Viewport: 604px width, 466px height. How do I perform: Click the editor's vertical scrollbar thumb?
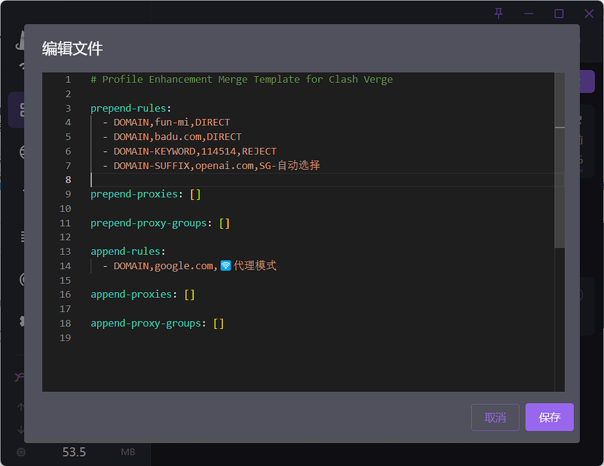pos(560,160)
